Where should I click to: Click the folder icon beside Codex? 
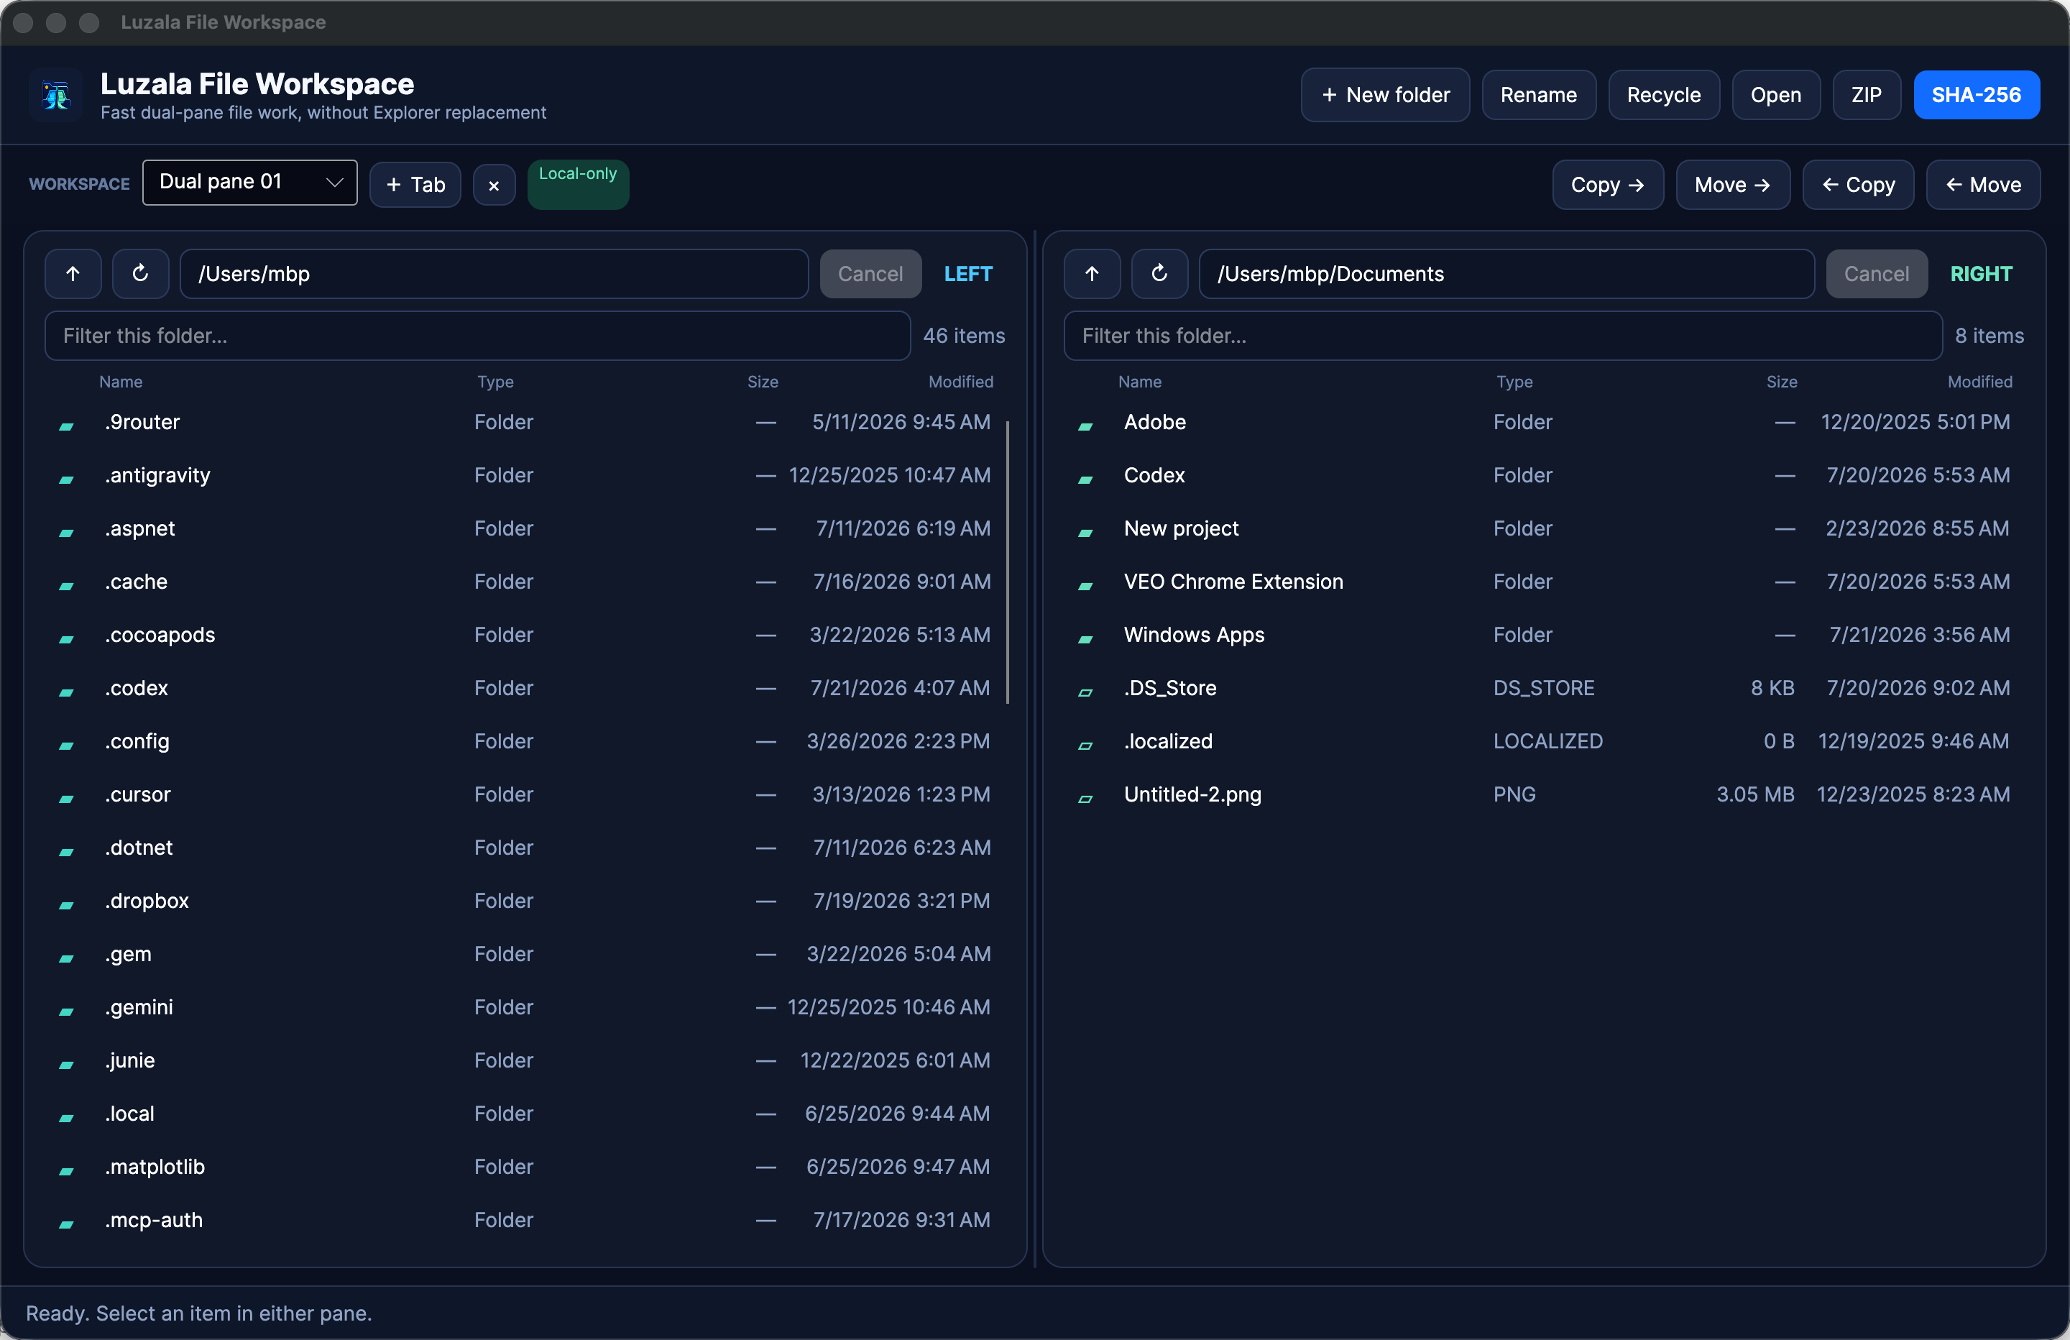click(x=1085, y=479)
